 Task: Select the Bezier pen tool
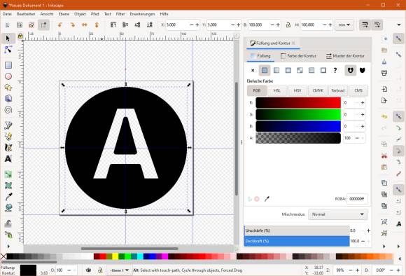(8, 125)
